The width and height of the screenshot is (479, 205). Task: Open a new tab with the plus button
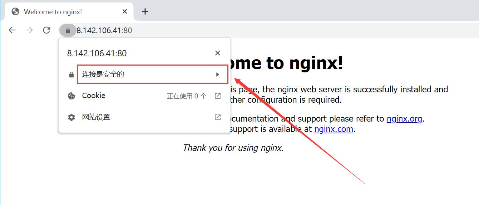click(x=145, y=11)
